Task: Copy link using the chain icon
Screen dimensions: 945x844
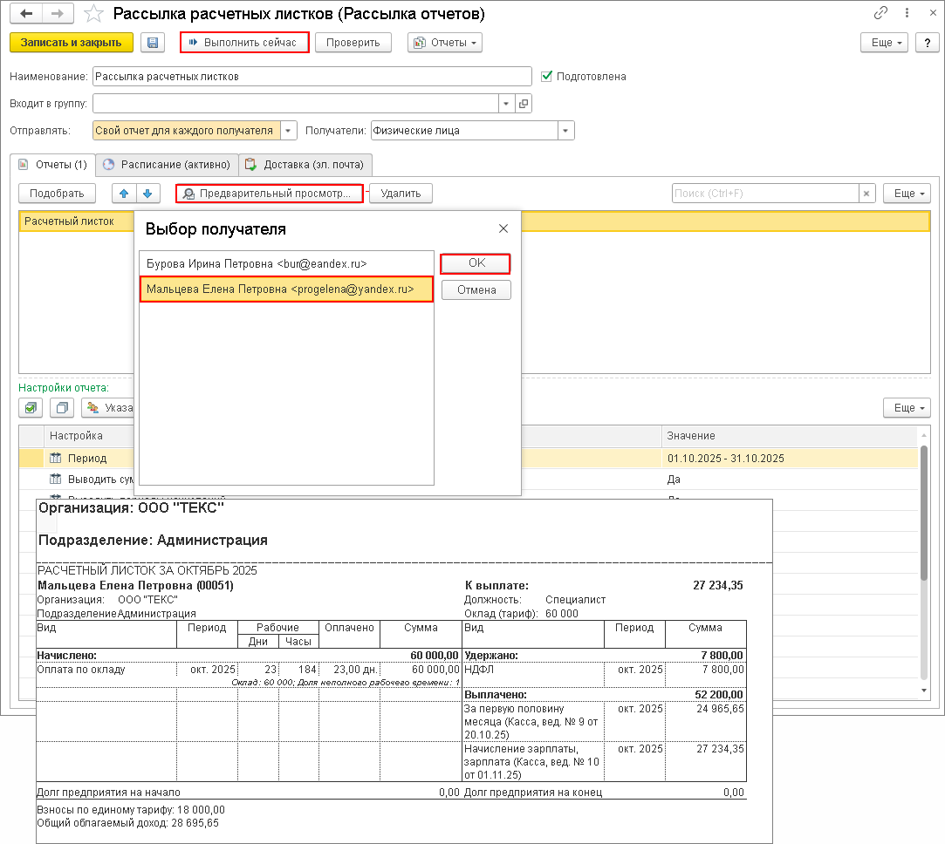Action: pos(880,14)
